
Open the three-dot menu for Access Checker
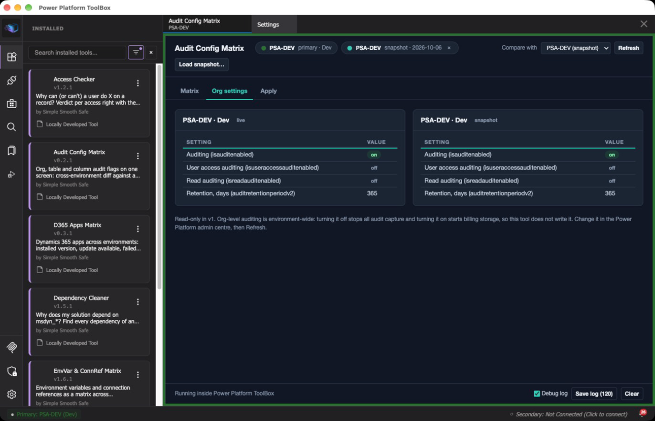138,83
